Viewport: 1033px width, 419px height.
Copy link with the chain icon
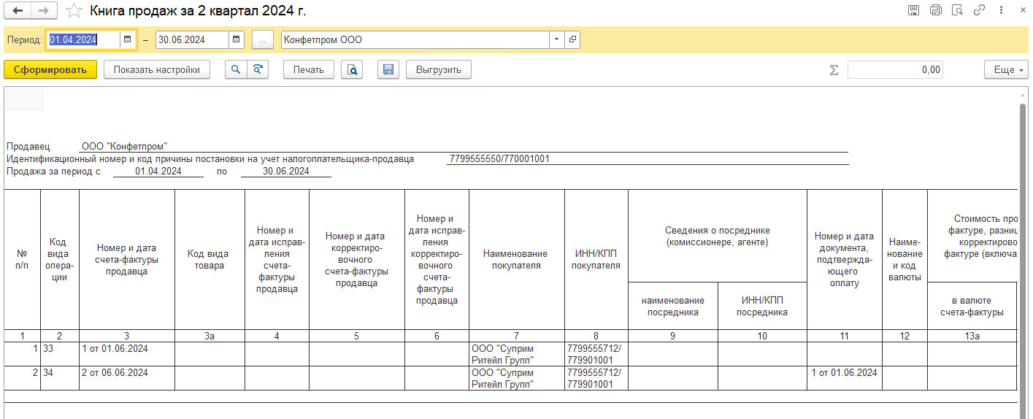[979, 10]
